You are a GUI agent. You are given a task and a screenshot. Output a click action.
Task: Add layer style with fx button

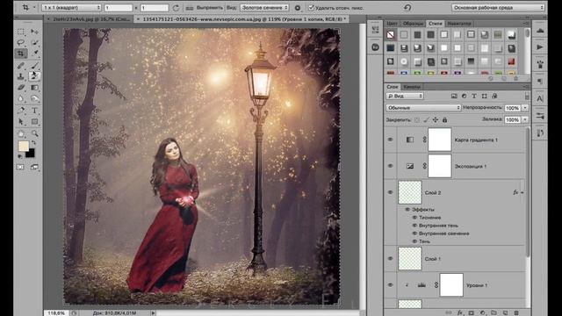tap(460, 312)
